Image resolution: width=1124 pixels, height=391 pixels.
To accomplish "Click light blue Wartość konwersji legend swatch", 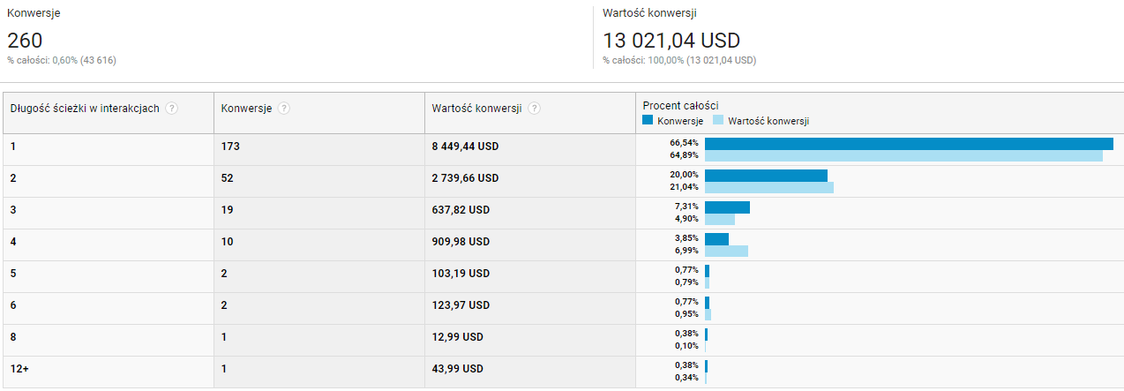I will [718, 121].
